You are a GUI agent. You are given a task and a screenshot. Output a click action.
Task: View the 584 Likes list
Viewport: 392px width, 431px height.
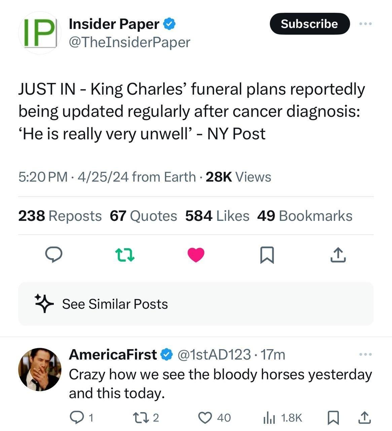tap(217, 216)
